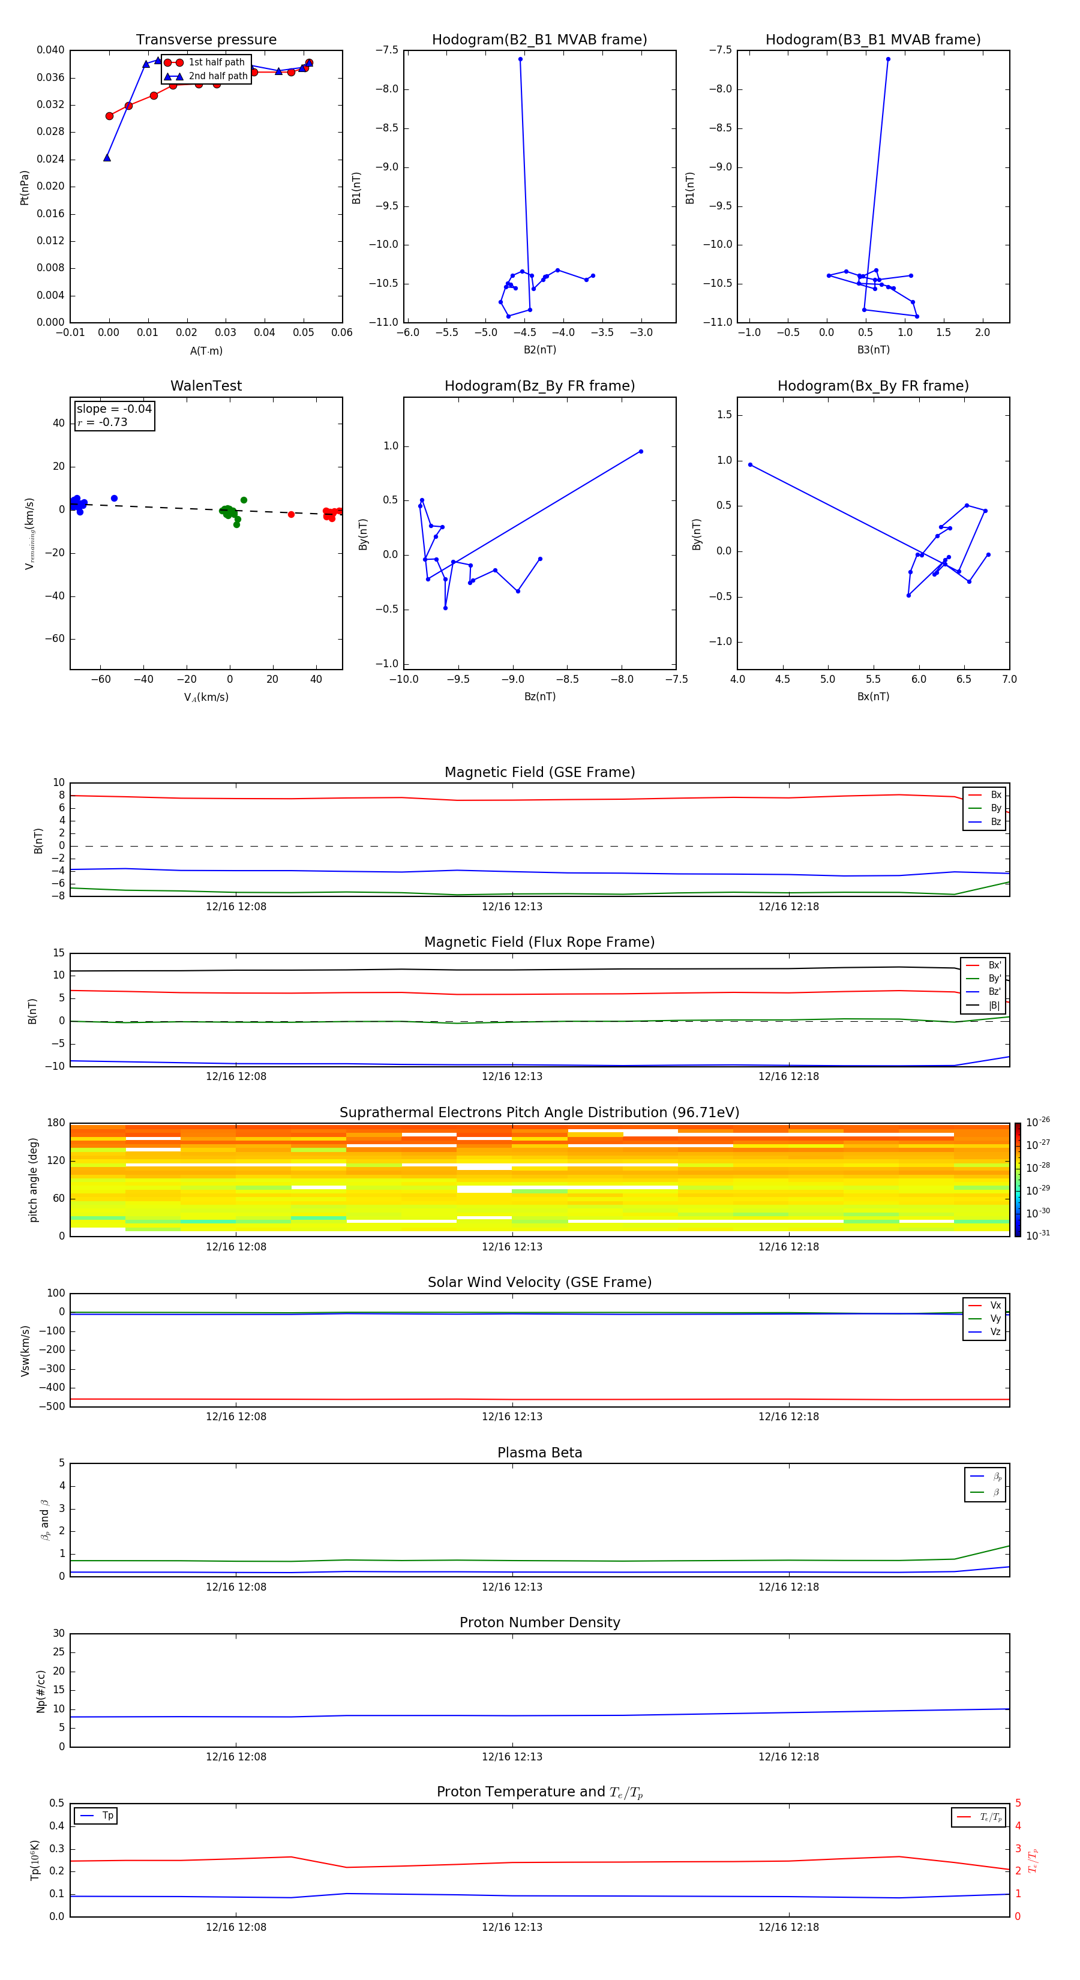The width and height of the screenshot is (1080, 1980).
Task: Click the "Proton Number Density" title
Action: (x=539, y=1622)
